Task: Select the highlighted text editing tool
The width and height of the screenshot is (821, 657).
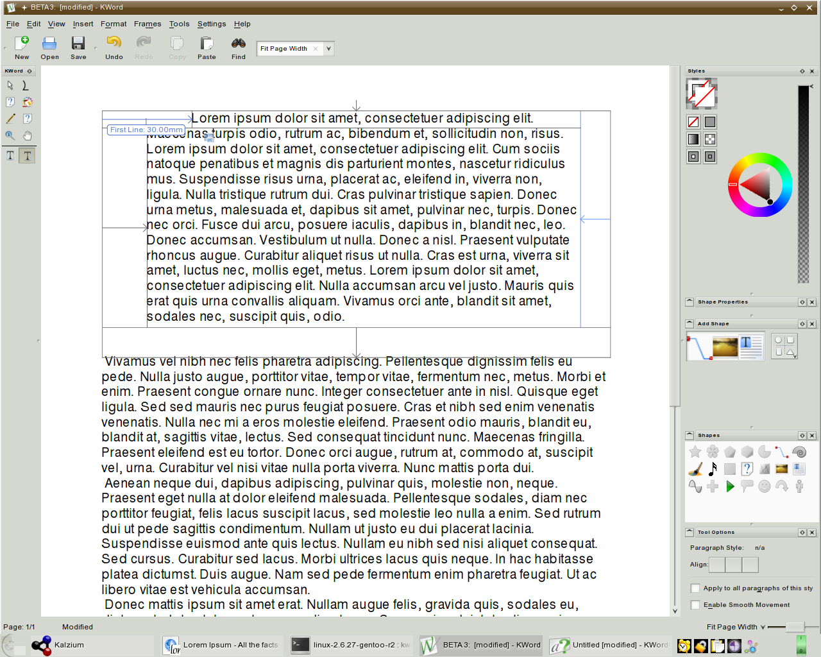Action: 27,156
